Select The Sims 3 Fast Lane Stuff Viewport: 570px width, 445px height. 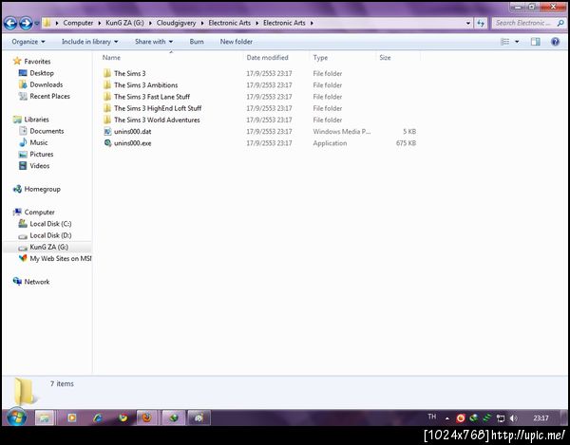(152, 97)
